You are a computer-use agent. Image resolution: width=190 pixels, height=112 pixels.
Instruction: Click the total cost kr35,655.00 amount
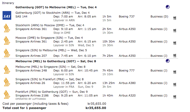[x=96, y=108]
